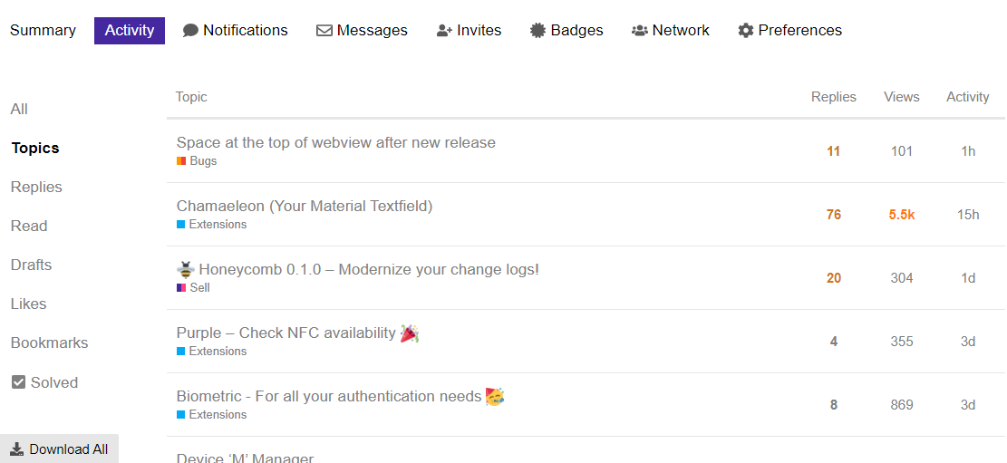Sort topics by Views column header
The image size is (1007, 463).
(901, 97)
